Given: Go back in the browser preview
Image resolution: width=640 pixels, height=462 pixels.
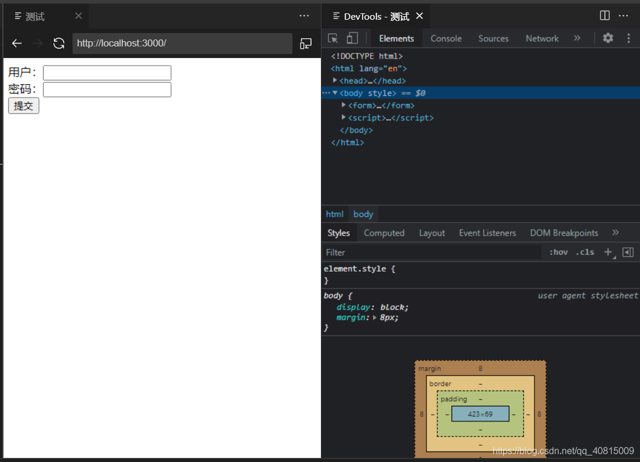Looking at the screenshot, I should click(17, 44).
